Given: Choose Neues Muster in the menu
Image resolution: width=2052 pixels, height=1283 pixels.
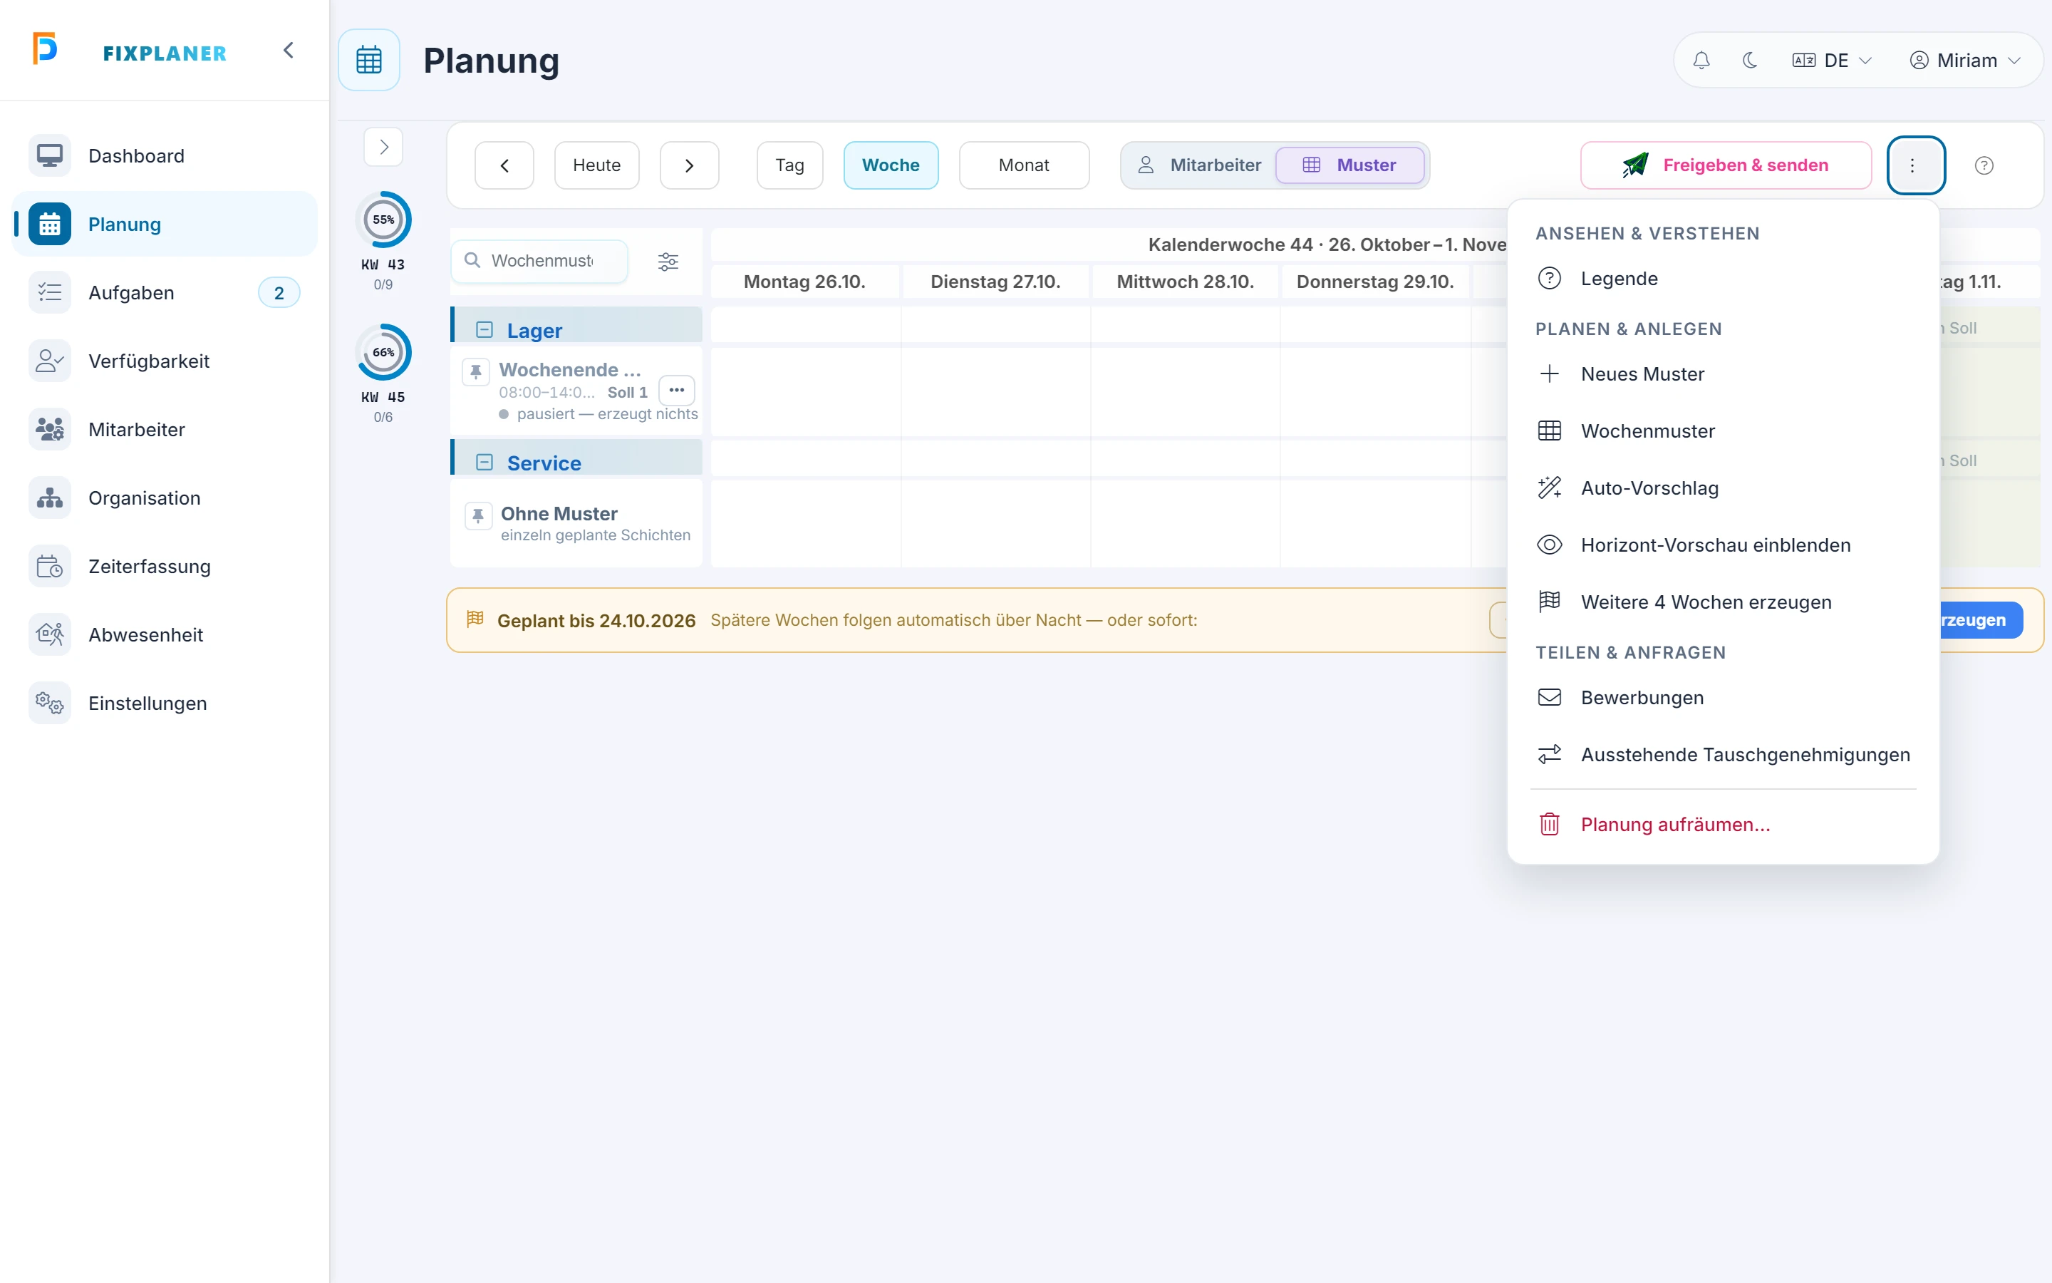Looking at the screenshot, I should coord(1723,374).
